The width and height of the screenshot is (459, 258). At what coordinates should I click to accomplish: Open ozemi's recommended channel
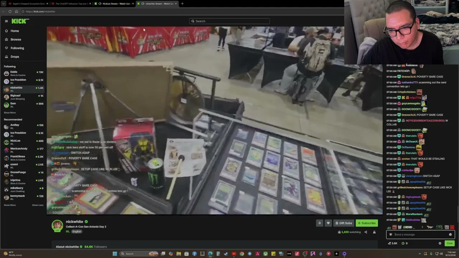(x=23, y=166)
